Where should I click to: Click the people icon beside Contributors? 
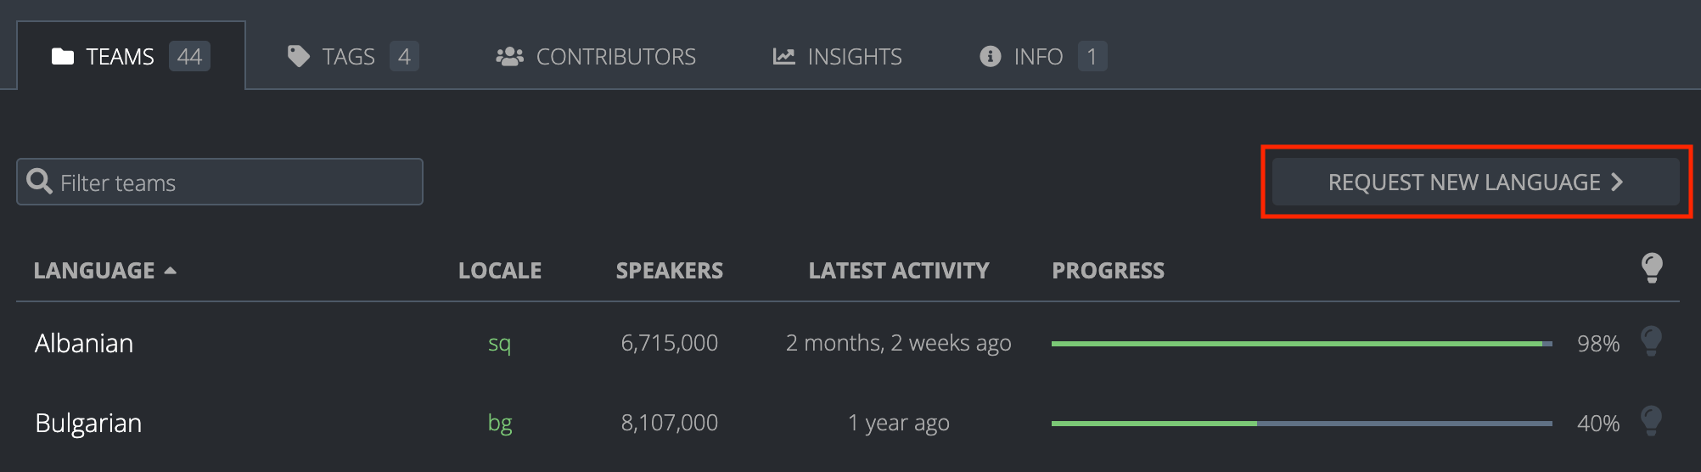coord(509,57)
